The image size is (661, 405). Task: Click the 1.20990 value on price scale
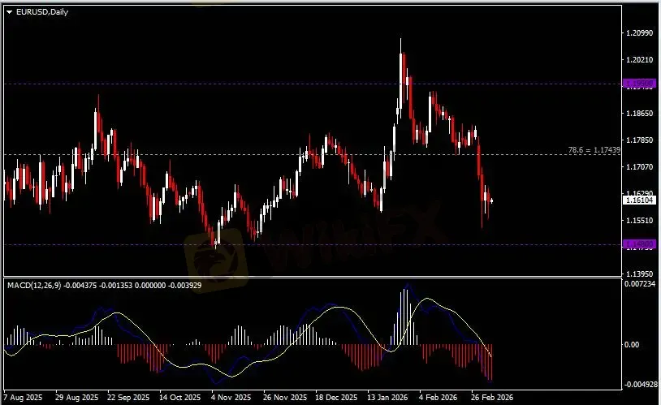point(639,33)
